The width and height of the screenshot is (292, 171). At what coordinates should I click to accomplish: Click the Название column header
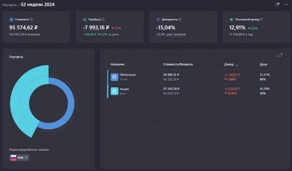[x=117, y=64]
